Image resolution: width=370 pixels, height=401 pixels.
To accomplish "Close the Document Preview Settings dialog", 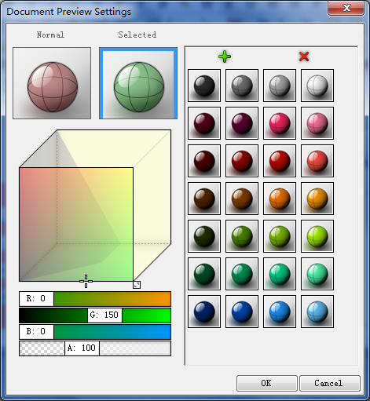I will point(346,8).
